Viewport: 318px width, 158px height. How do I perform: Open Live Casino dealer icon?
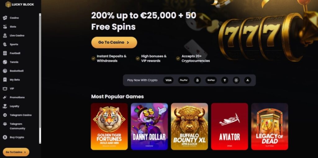(5, 35)
